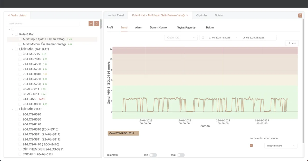Viewport: 308px width, 161px height.
Task: Click the Varlık Listesi panel tab
Action: [x=18, y=15]
